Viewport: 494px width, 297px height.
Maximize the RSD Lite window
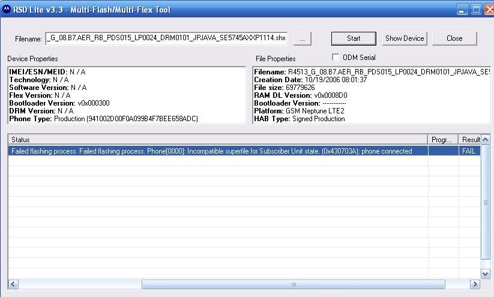(476, 10)
